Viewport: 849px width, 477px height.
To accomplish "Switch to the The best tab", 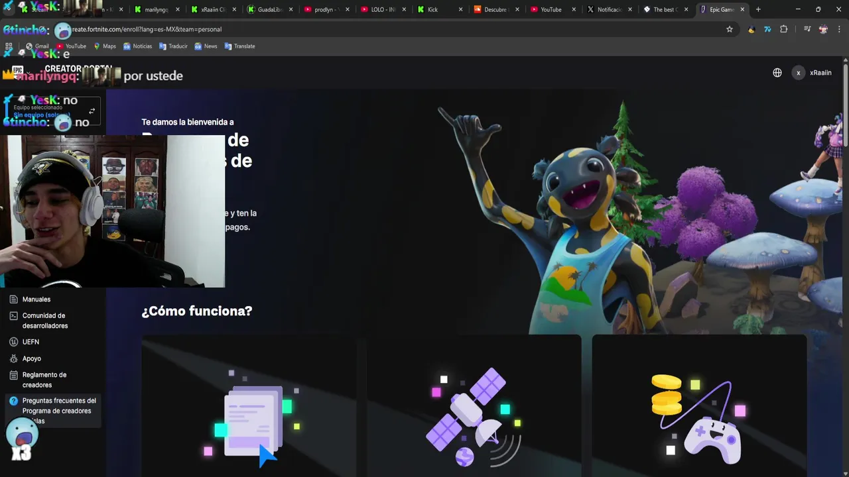I will coord(664,9).
